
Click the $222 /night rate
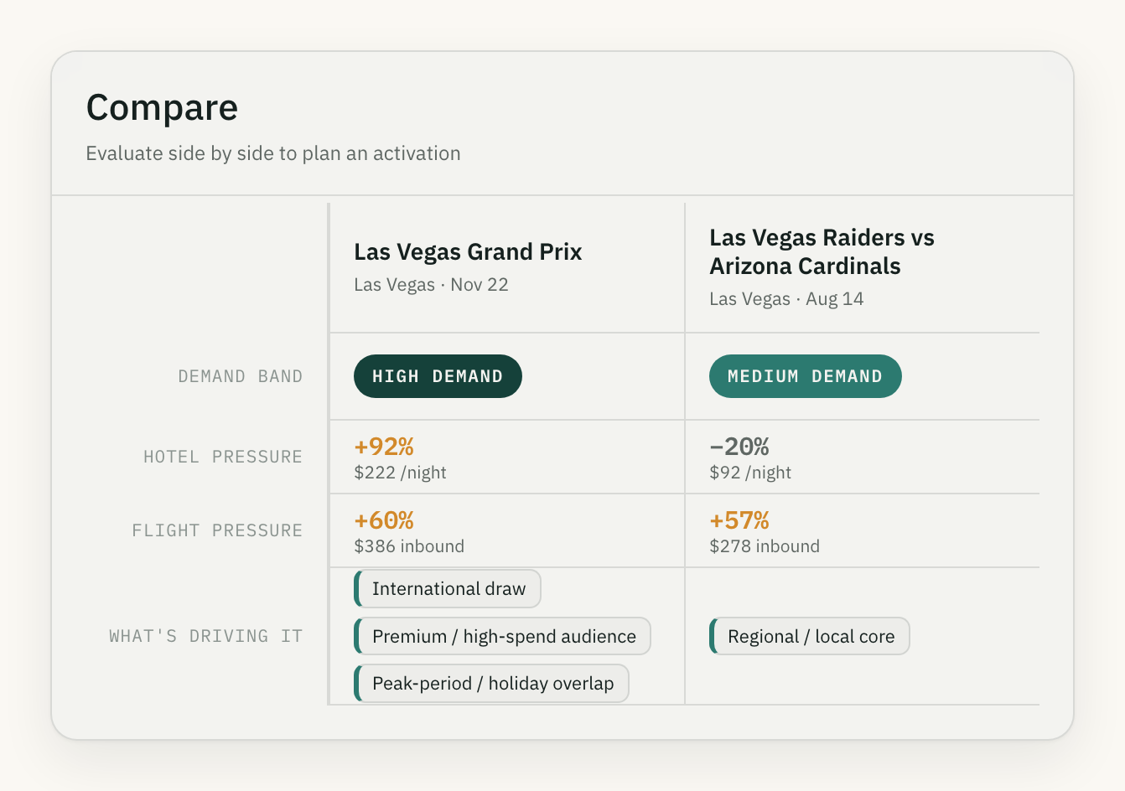[x=400, y=473]
